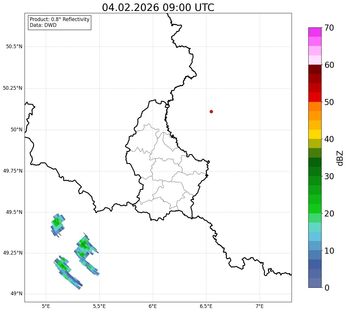
Task: Click the darkest green colorbar segment near 34
Action: [x=315, y=162]
